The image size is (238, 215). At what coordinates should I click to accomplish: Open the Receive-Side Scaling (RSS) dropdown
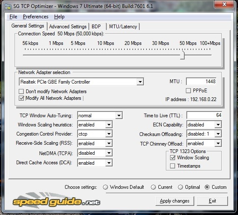[109, 143]
